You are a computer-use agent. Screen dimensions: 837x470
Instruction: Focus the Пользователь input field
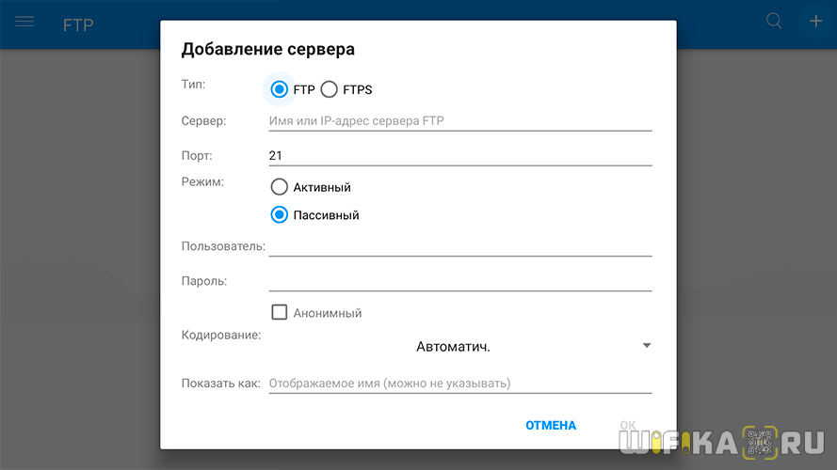(459, 245)
